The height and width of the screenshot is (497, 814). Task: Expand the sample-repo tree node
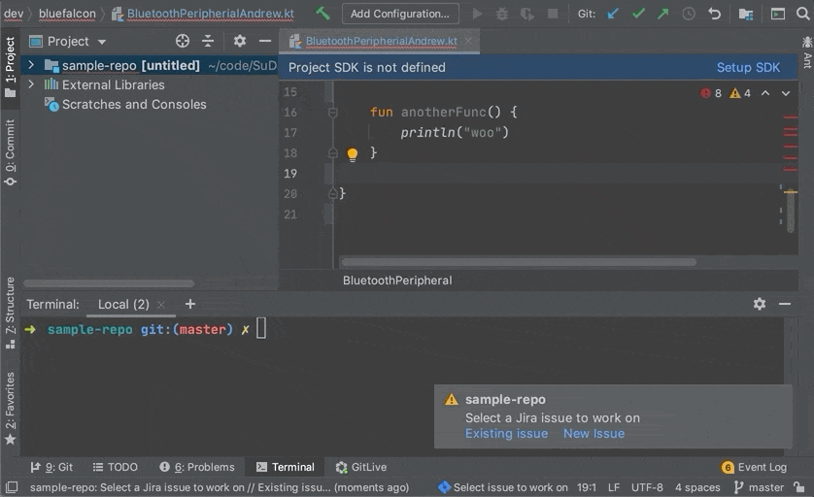point(31,65)
